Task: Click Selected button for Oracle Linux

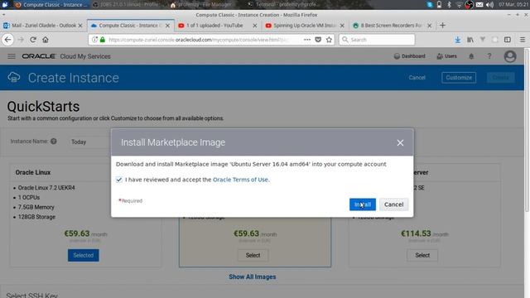Action: [x=83, y=256]
